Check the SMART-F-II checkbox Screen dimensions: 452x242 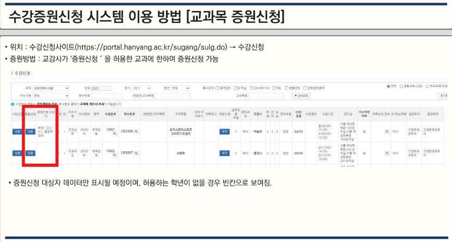(x=252, y=88)
